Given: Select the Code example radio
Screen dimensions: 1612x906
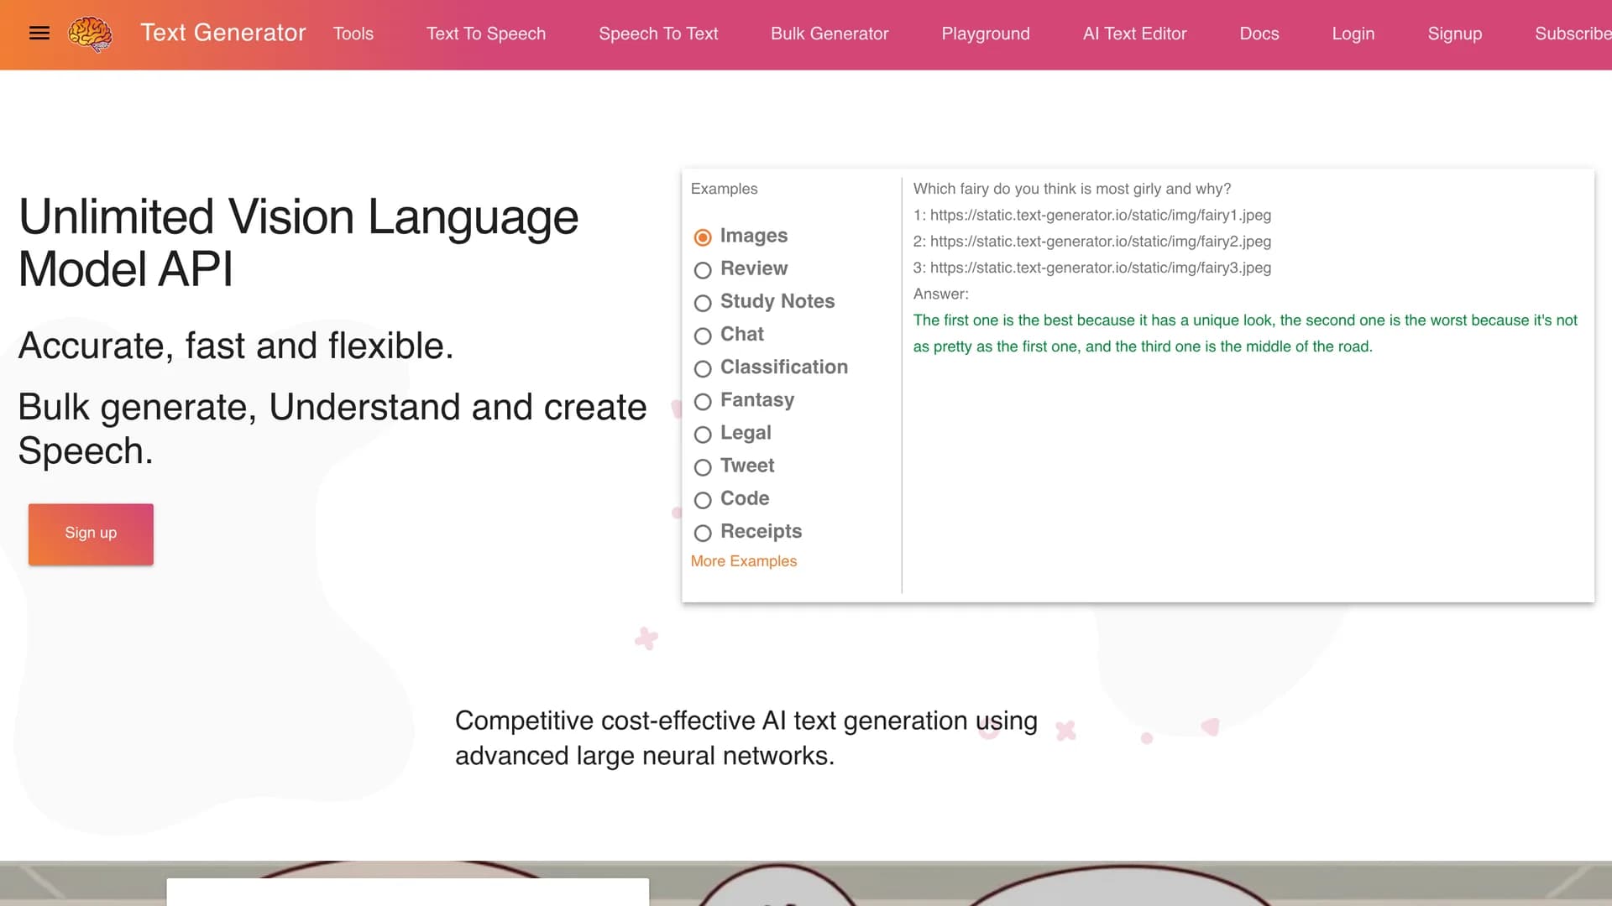Looking at the screenshot, I should 703,500.
